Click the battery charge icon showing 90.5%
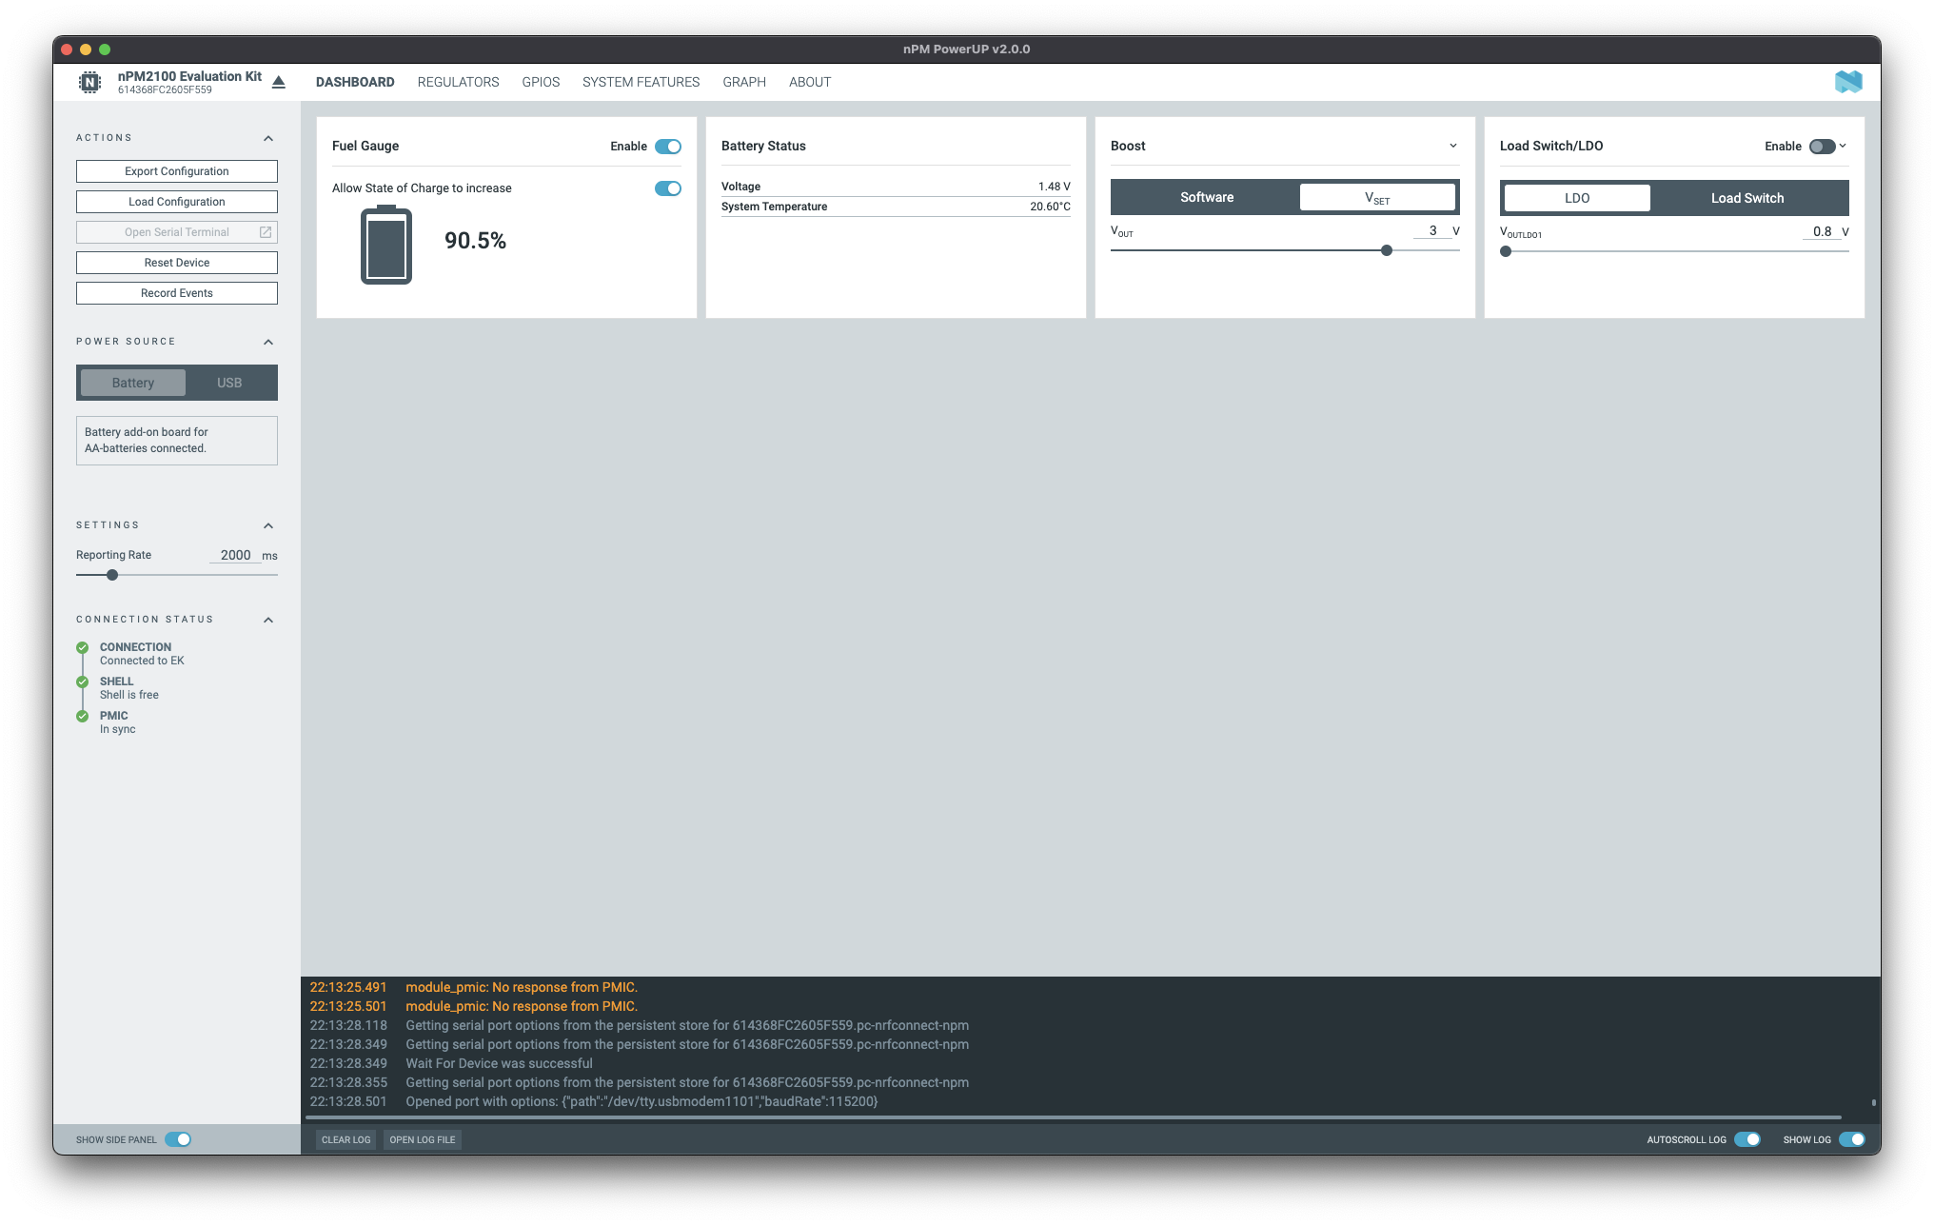 coord(385,243)
